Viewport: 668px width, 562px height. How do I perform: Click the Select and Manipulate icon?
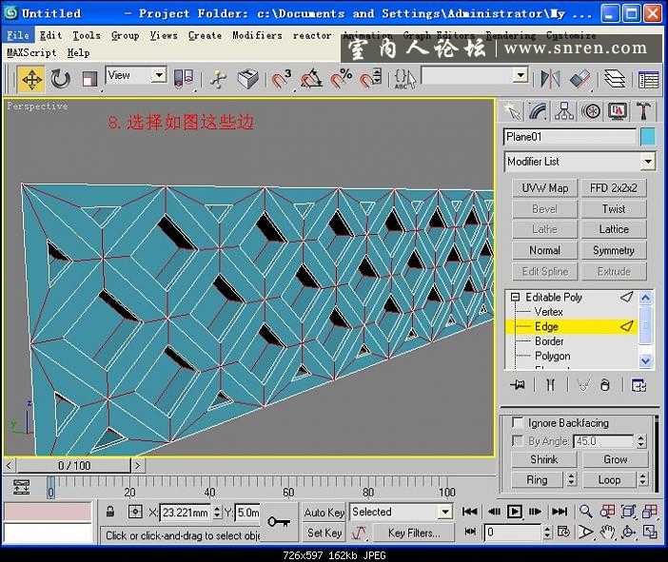(x=219, y=80)
